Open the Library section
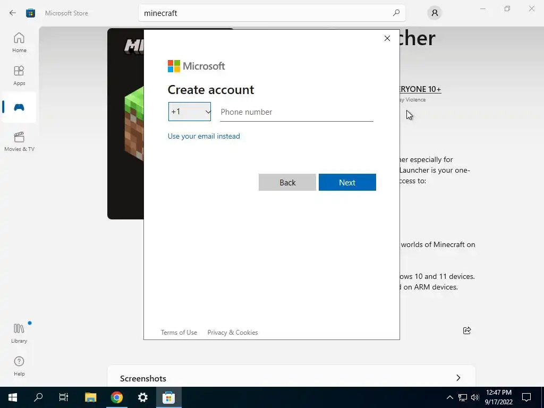 [19, 334]
